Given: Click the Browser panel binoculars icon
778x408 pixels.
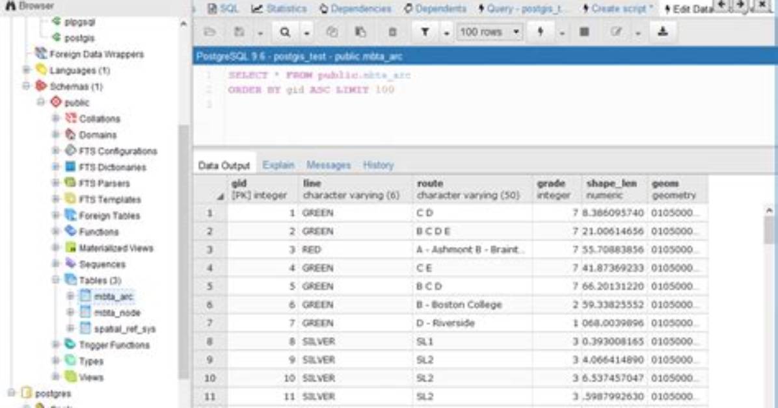Looking at the screenshot, I should pos(10,6).
